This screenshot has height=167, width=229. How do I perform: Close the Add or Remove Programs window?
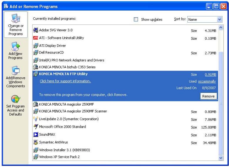[x=223, y=6]
